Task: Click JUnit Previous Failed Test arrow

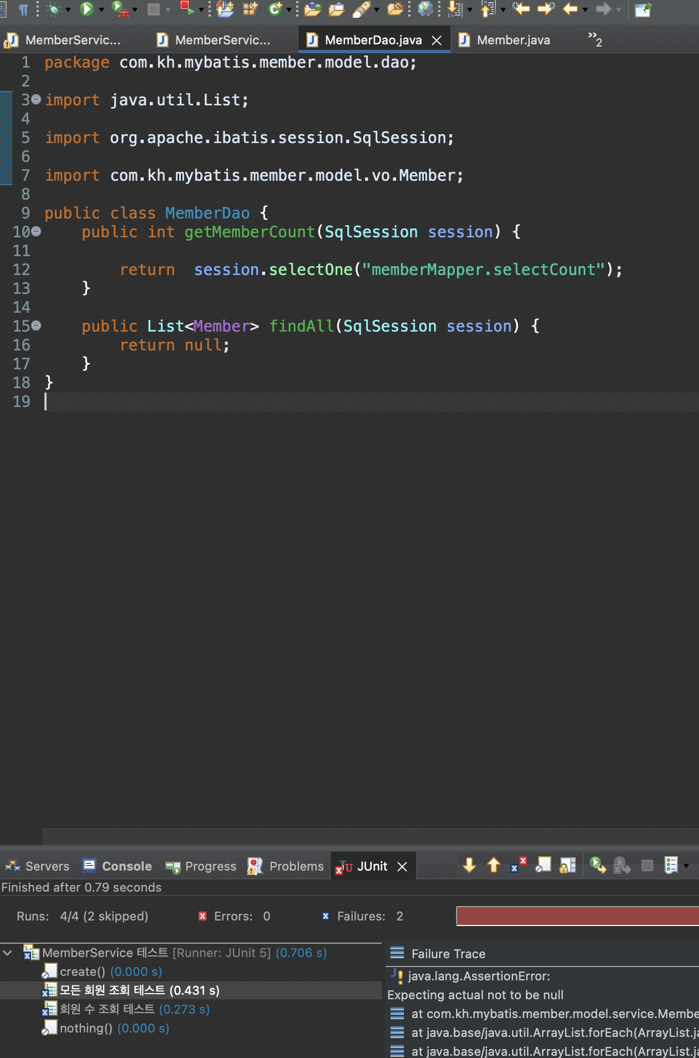Action: pos(494,865)
